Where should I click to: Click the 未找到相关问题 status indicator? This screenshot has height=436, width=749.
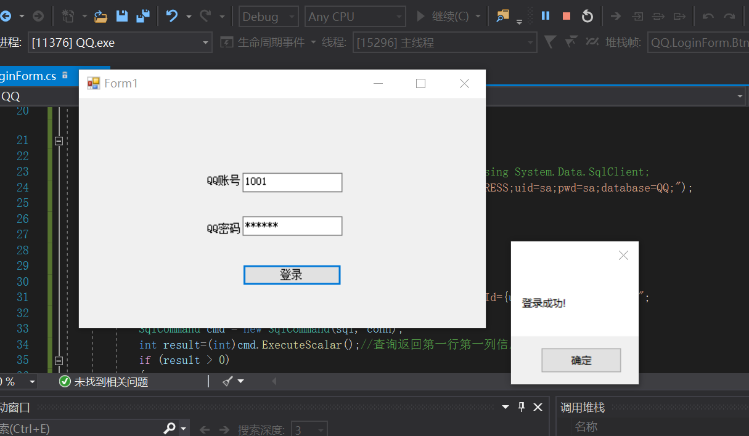click(104, 382)
